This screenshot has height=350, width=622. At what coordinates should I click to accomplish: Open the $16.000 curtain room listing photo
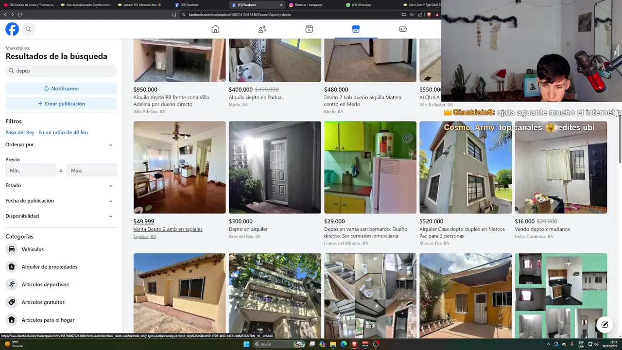(561, 167)
